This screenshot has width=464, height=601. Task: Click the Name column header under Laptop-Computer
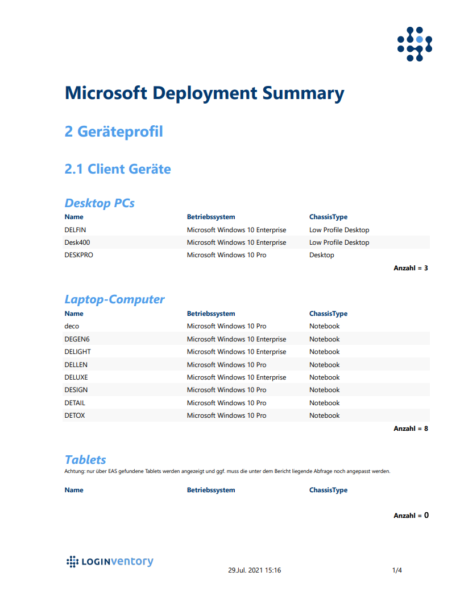pyautogui.click(x=74, y=314)
